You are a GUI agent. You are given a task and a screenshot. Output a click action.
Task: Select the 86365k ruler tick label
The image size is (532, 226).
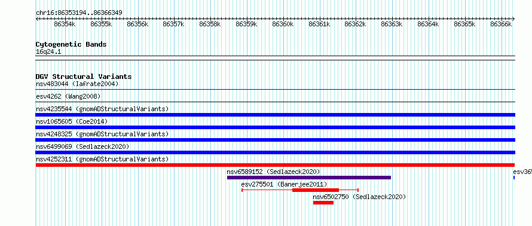tap(464, 24)
